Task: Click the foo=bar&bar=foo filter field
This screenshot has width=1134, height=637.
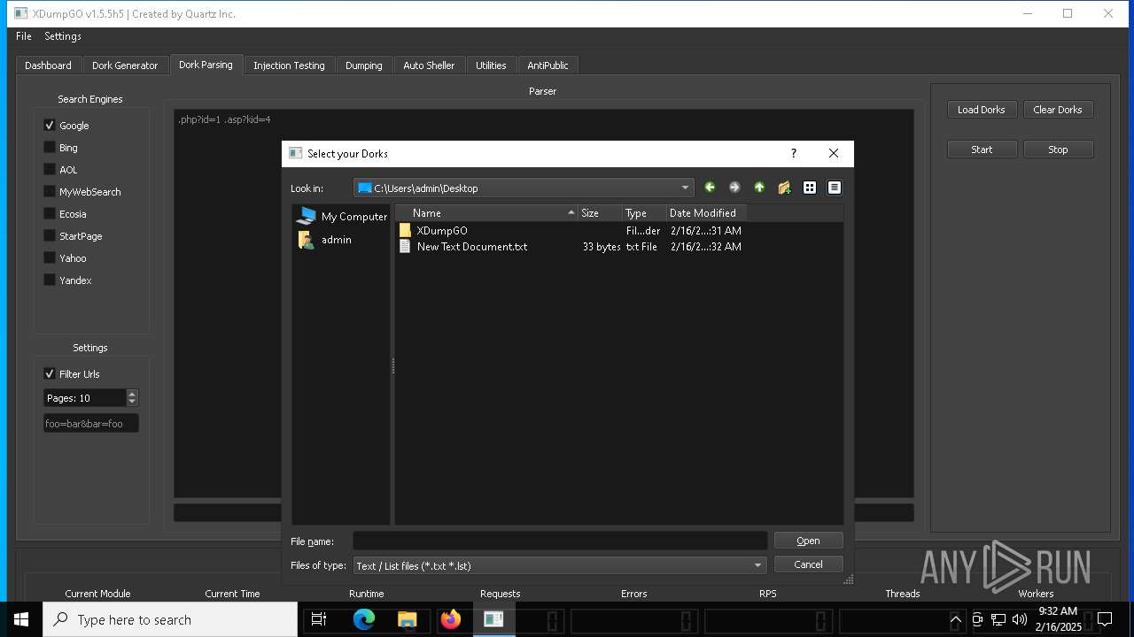Action: [x=91, y=424]
